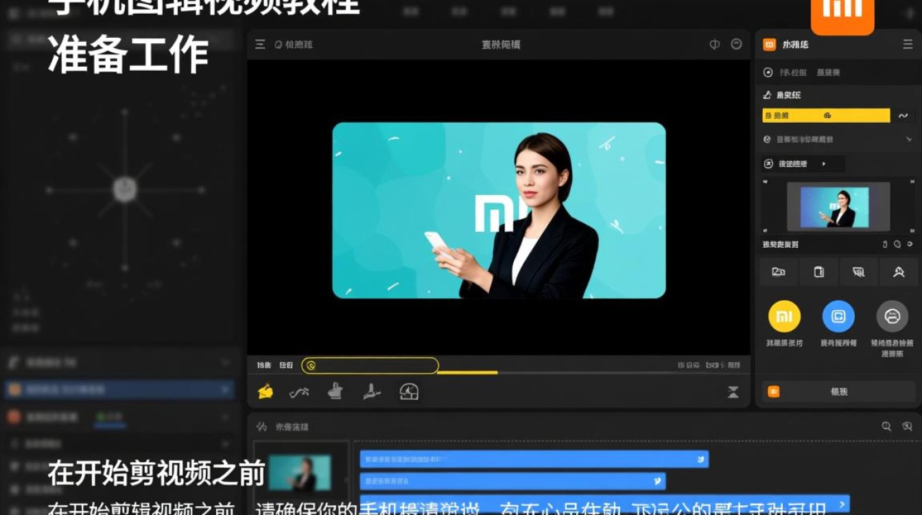Click the wave icon button beside the yellow bar
The width and height of the screenshot is (922, 515).
(x=903, y=116)
